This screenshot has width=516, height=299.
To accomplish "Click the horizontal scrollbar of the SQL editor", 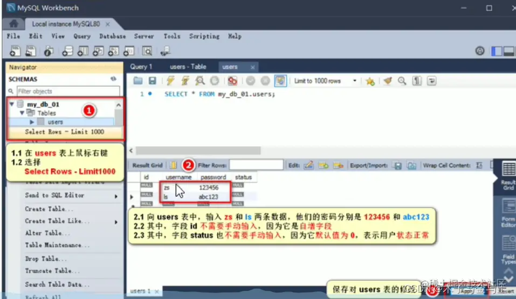I will 198,151.
